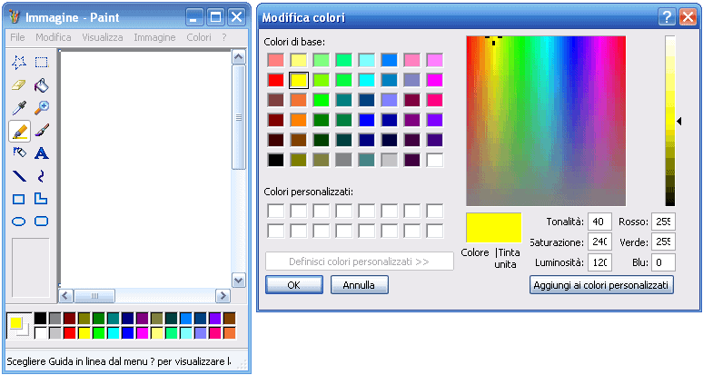Open the Immagine menu

tap(154, 37)
